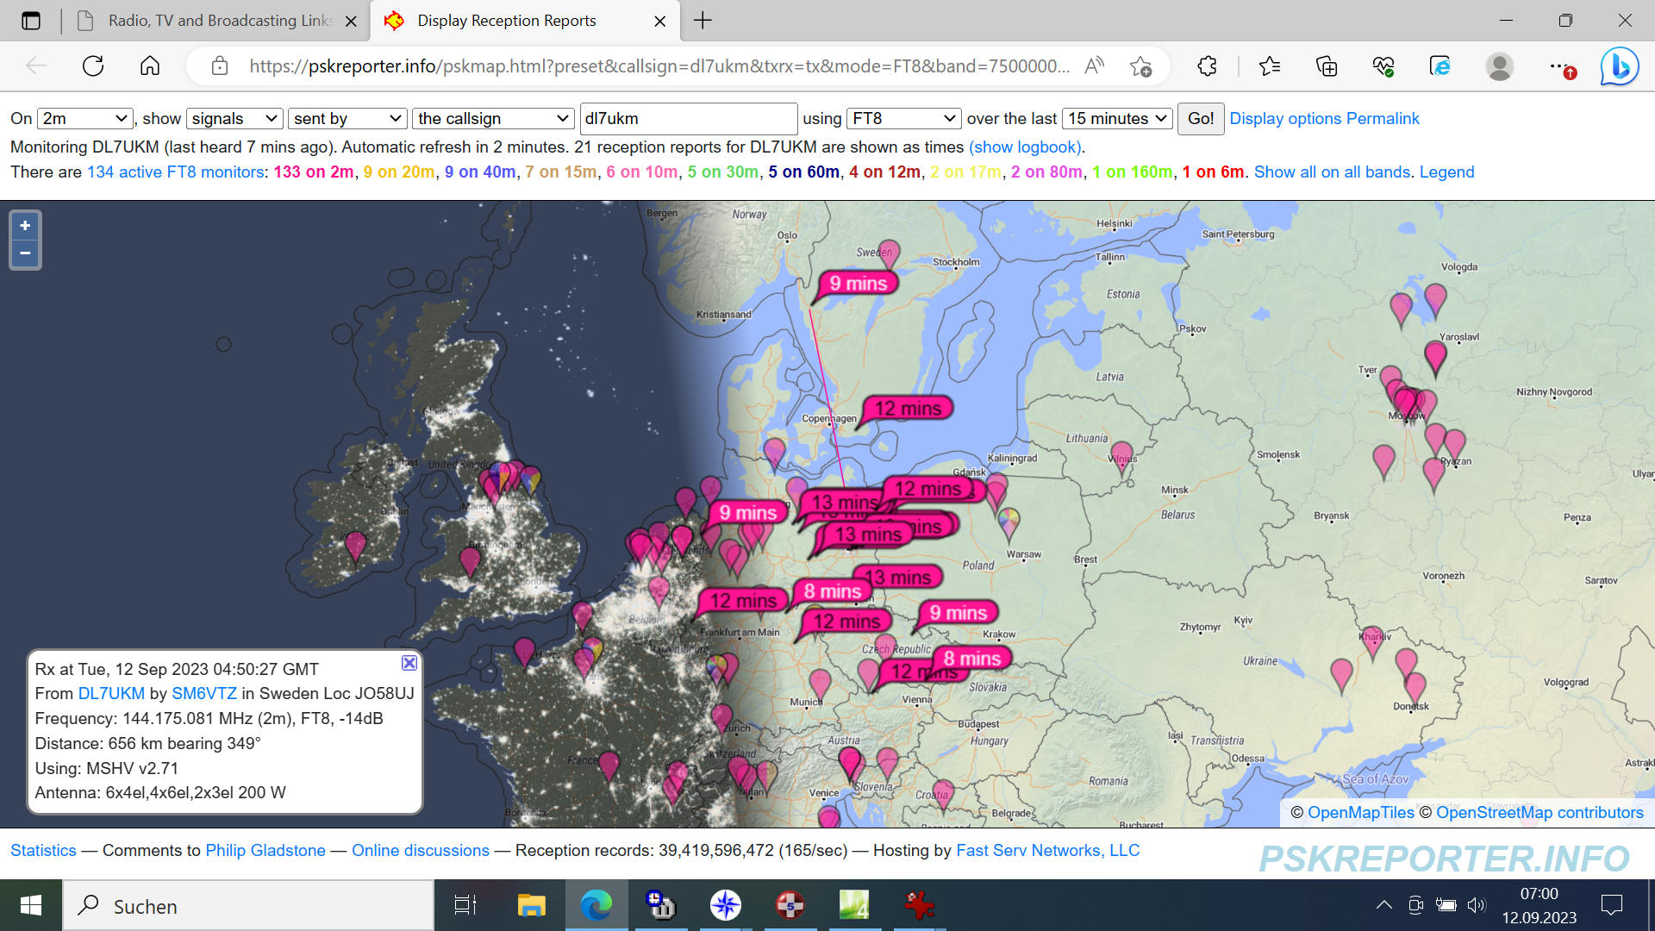The width and height of the screenshot is (1655, 931).
Task: Expand the 15 minutes time dropdown
Action: pyautogui.click(x=1117, y=119)
